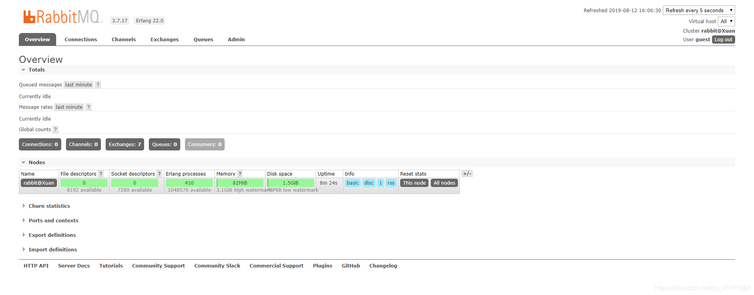Reset stats for This node
The image size is (754, 295).
(x=414, y=183)
